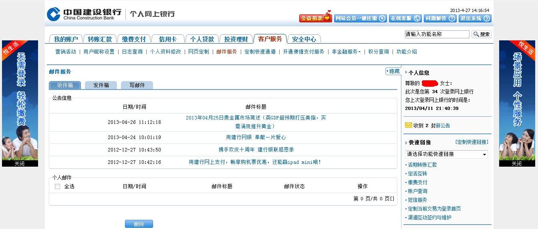The height and width of the screenshot is (229, 538).
Task: Click the 公益捐款 heart button
Action: (x=316, y=18)
